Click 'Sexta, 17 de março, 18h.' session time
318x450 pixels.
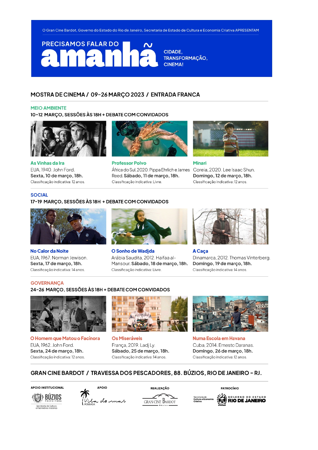[x=56, y=264]
